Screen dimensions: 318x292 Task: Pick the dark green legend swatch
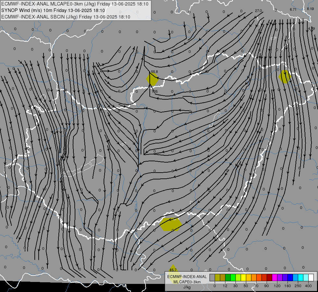pyautogui.click(x=228, y=278)
